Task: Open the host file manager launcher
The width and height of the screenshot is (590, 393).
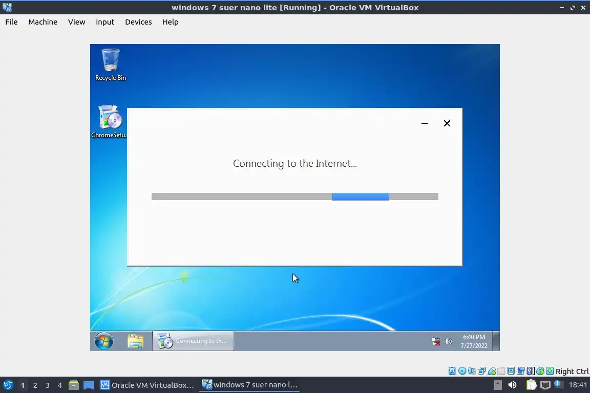Action: click(x=74, y=385)
